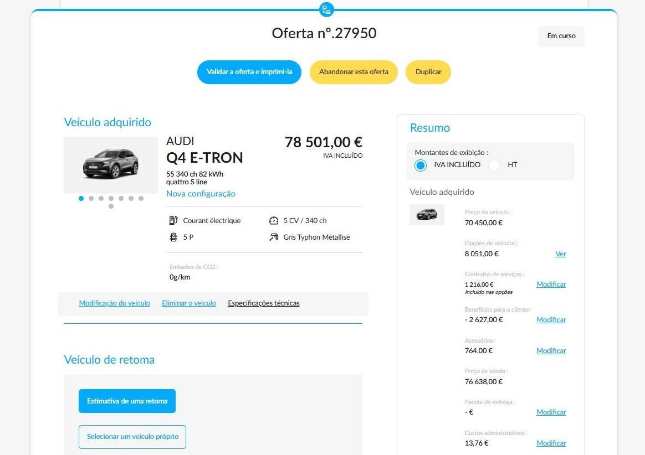Select the IVA INCLUÍDO radio button
The image size is (645, 455).
421,166
